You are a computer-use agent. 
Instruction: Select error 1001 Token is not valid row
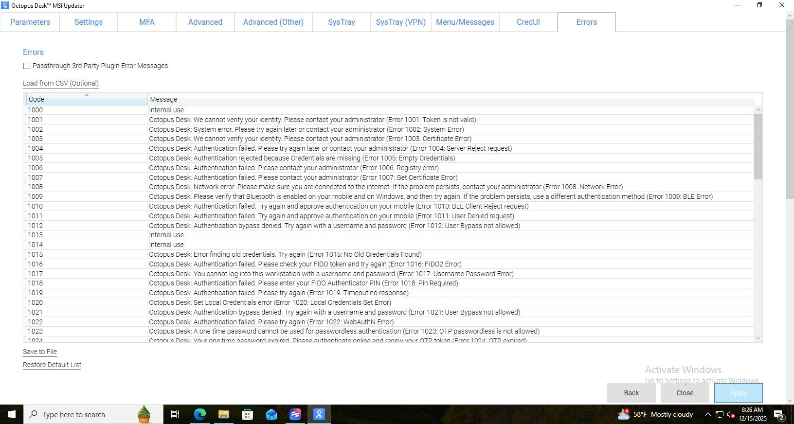pos(390,120)
